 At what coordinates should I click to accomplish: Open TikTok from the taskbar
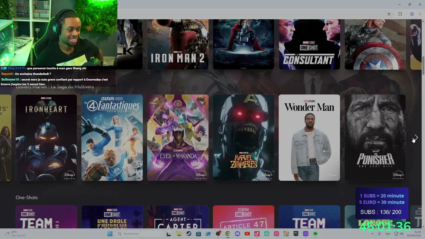click(x=257, y=234)
